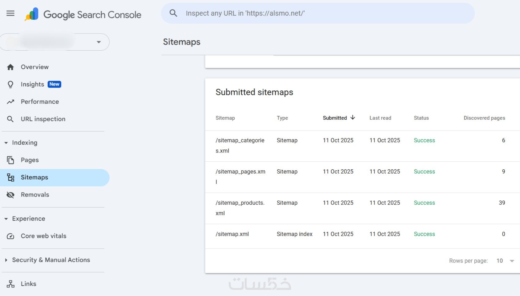Select Pages in the sidebar
520x296 pixels.
pos(30,160)
